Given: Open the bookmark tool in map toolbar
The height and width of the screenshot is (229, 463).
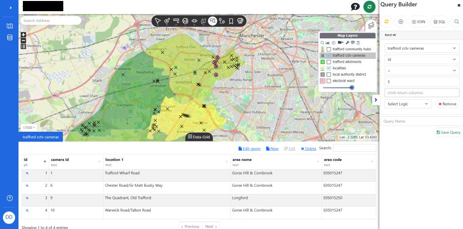Looking at the screenshot, I should pos(231,21).
